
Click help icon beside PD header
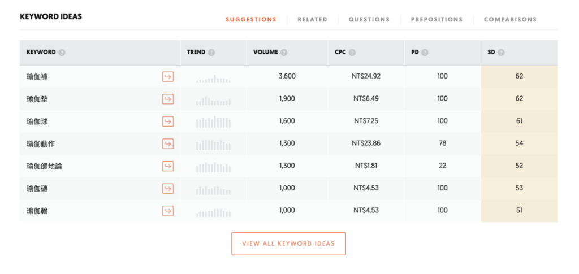click(425, 53)
